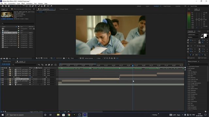Select the Eraser tool
This screenshot has width=209, height=117.
pyautogui.click(x=44, y=6)
